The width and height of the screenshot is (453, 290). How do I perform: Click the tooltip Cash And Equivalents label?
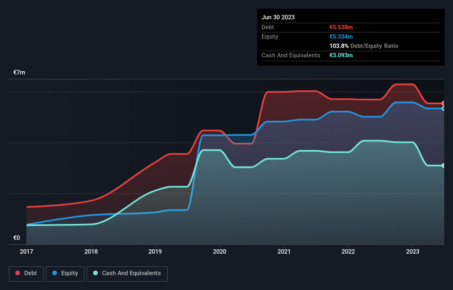pyautogui.click(x=291, y=55)
